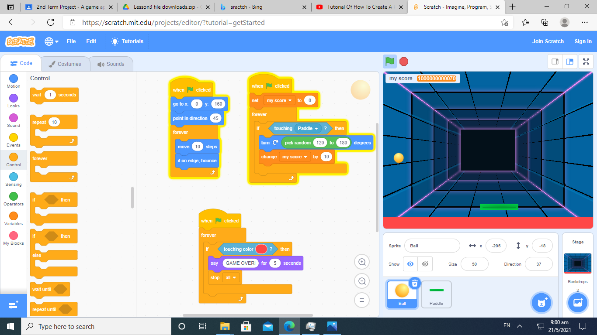Open the language globe dropdown

tap(51, 41)
